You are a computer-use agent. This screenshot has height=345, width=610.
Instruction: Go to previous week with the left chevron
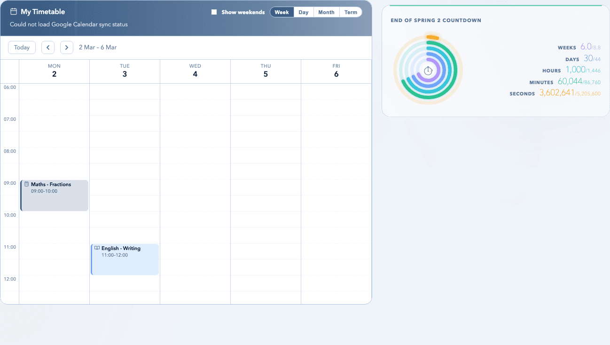click(x=47, y=47)
